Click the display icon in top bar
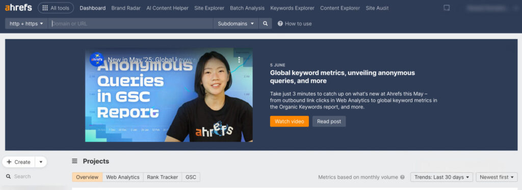This screenshot has width=522, height=190. (447, 8)
